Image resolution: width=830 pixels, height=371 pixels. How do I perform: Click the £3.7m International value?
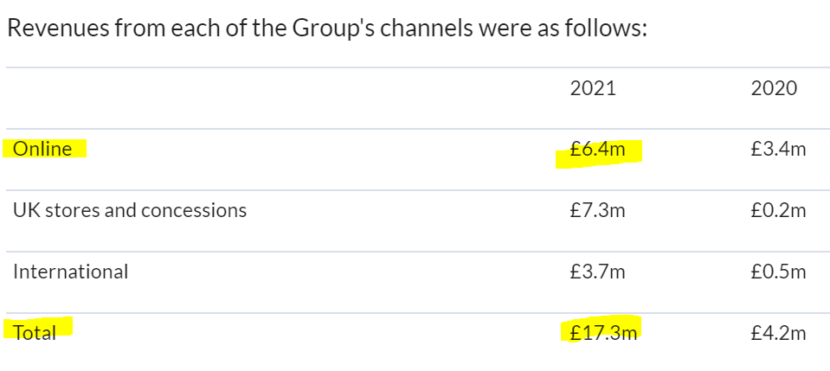(x=598, y=272)
